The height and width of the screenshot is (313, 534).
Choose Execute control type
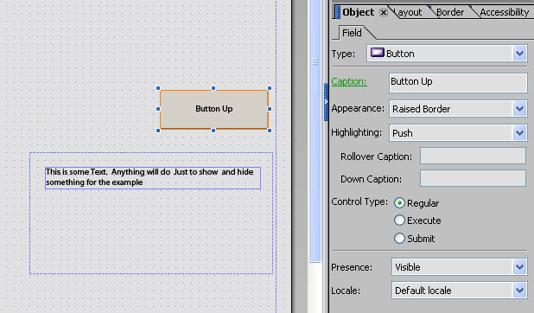coord(399,220)
